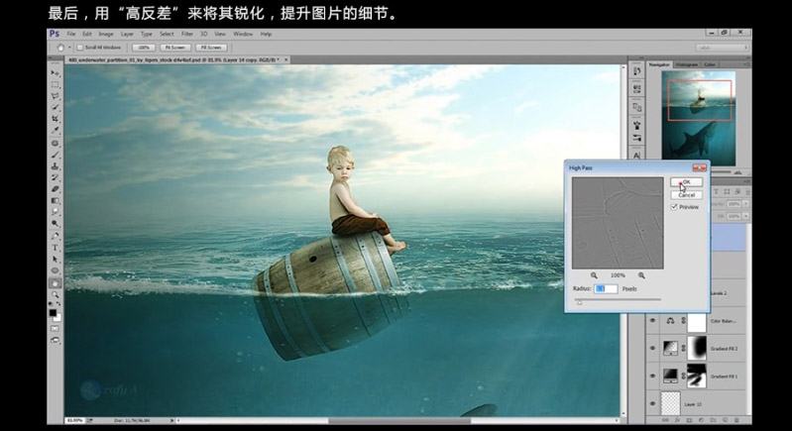This screenshot has height=431, width=792.
Task: Switch to the Histogram tab
Action: pyautogui.click(x=687, y=64)
